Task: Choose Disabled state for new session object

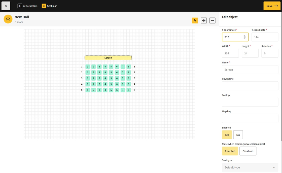Action: click(248, 151)
